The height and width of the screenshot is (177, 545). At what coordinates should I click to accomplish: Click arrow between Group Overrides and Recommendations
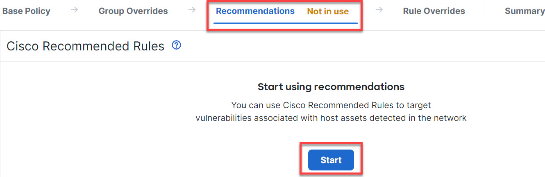192,10
